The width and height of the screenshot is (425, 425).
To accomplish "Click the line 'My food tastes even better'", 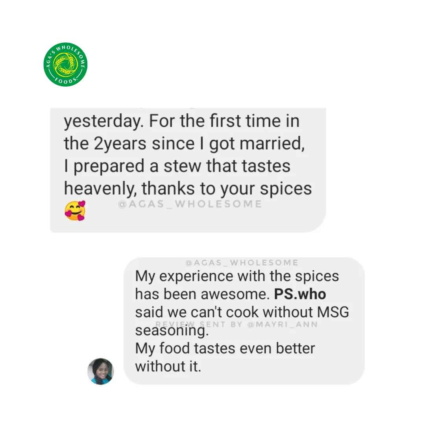I will pos(225,348).
